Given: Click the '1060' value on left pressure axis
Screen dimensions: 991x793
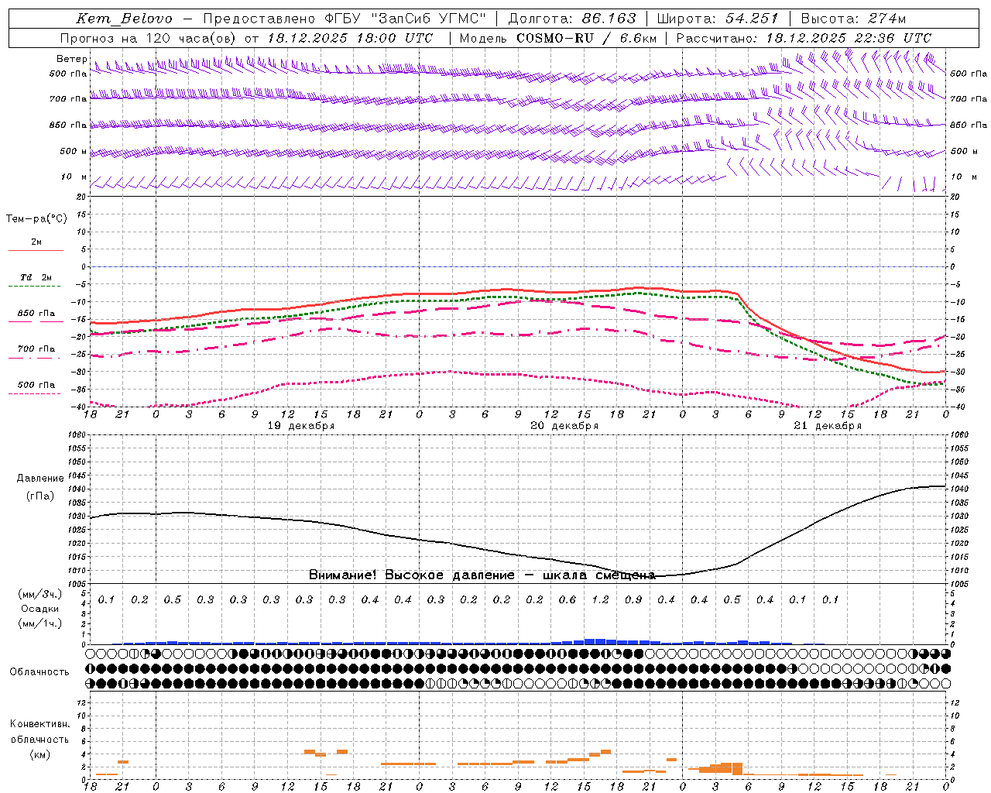Looking at the screenshot, I should pos(79,435).
